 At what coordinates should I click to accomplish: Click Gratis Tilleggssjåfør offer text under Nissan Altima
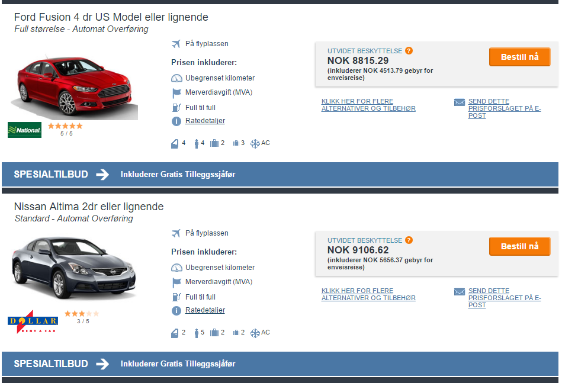click(178, 364)
